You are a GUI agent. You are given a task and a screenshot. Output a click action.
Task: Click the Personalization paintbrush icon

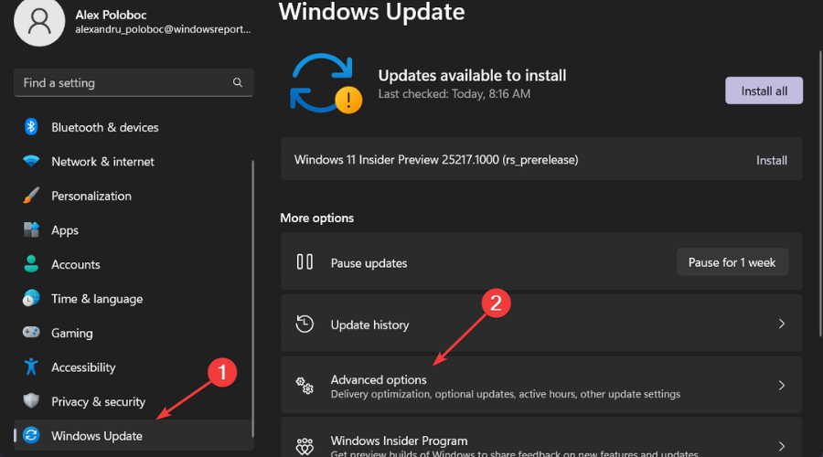pyautogui.click(x=31, y=196)
